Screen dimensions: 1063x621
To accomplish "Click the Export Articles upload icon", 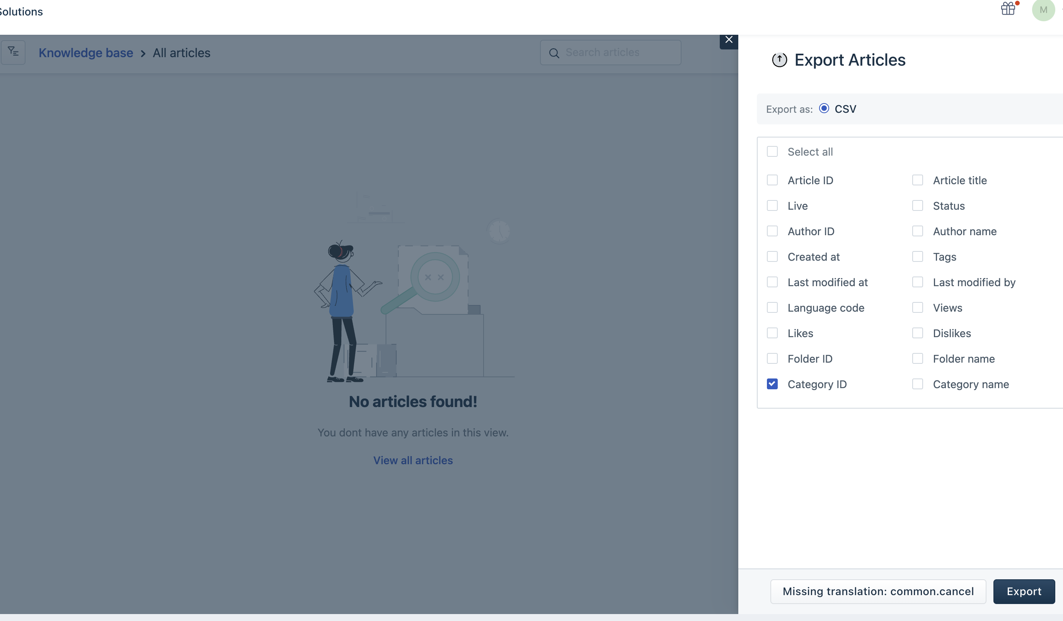I will [779, 60].
